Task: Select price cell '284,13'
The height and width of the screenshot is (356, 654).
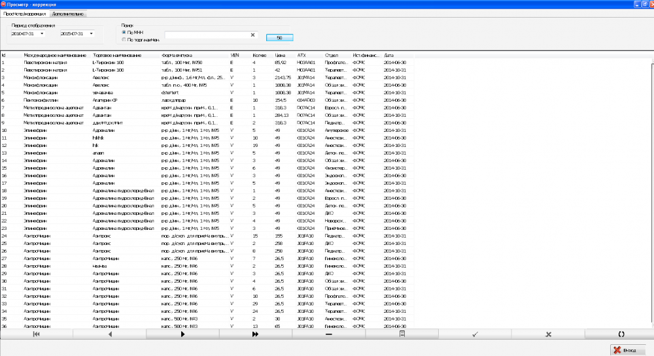Action: (281, 116)
